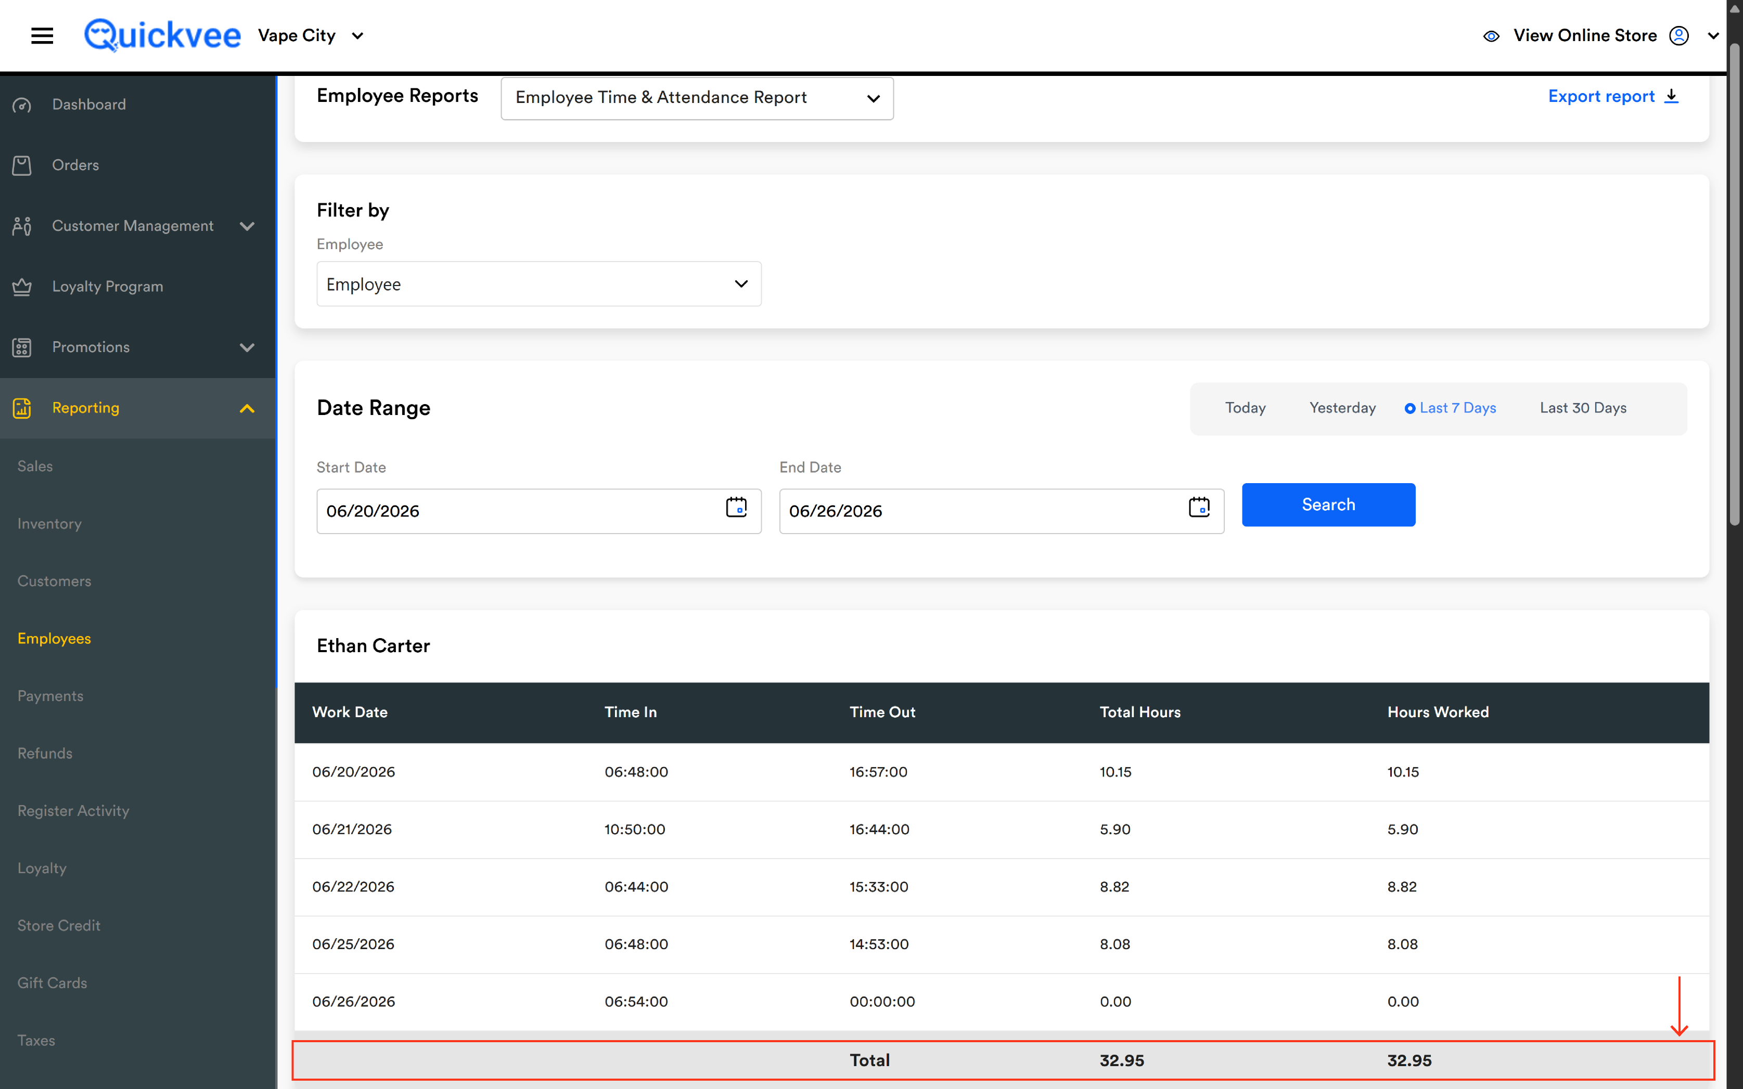
Task: Click the Loyalty Program crown icon
Action: [22, 287]
